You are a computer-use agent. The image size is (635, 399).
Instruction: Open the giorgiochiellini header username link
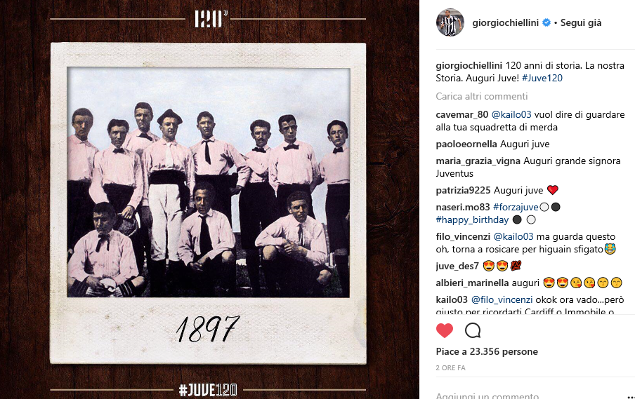[x=506, y=22]
